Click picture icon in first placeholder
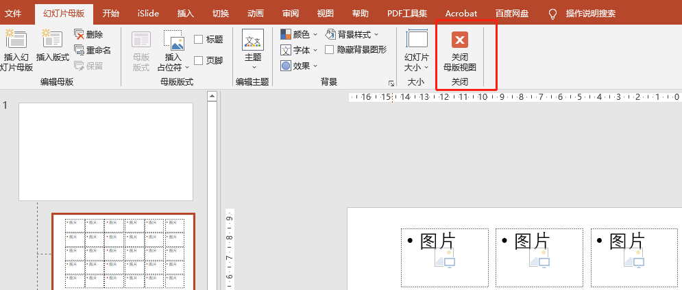 pos(445,259)
